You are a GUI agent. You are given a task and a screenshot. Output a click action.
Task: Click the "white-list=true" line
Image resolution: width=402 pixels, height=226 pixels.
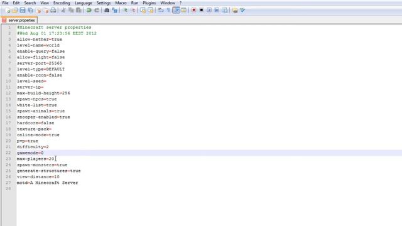(x=37, y=105)
